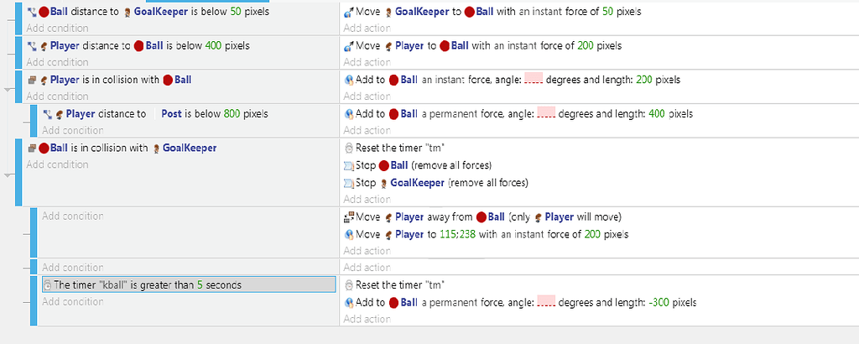Add action under Move GoalKeeper to Ball

click(367, 28)
